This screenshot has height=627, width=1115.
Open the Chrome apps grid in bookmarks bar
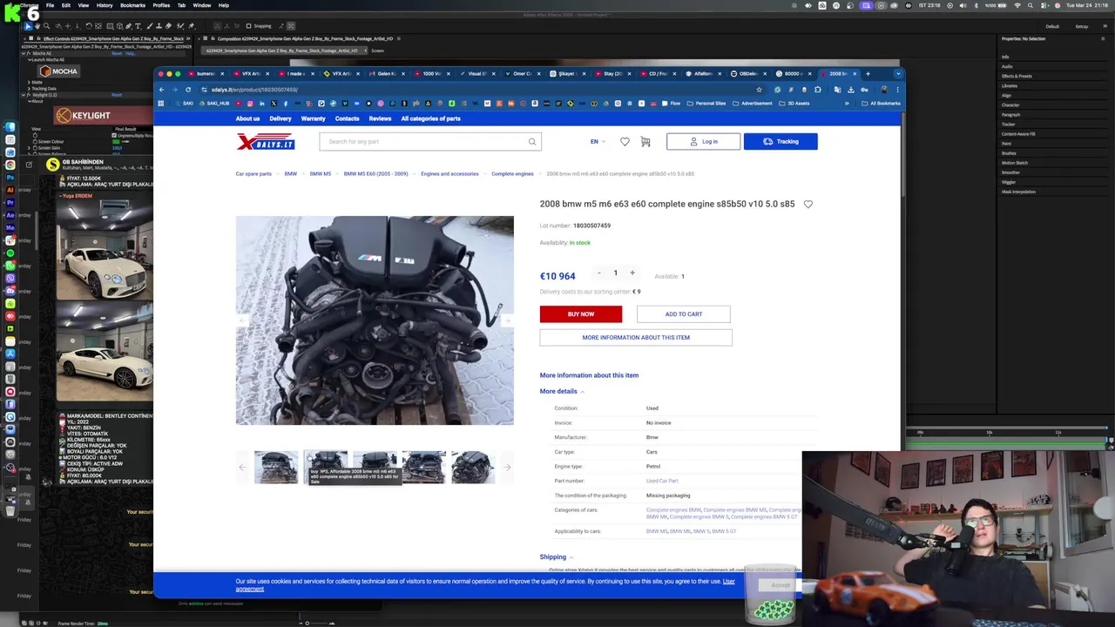[160, 104]
